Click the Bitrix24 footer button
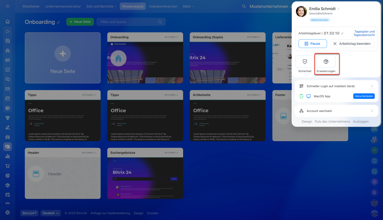 click(x=29, y=213)
